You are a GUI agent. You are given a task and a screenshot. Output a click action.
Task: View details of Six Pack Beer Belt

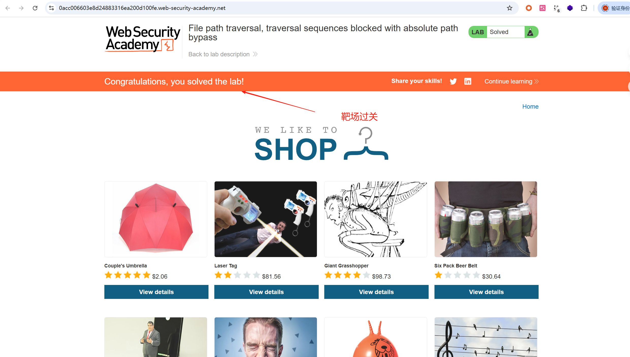tap(486, 292)
